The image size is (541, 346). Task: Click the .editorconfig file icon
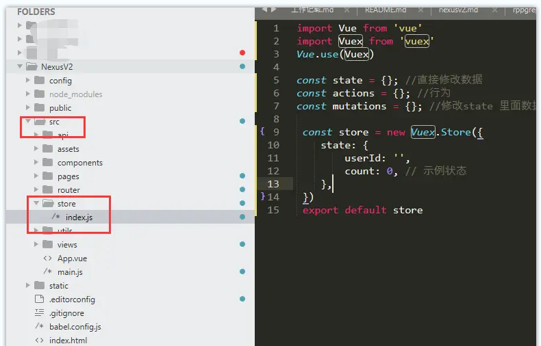[39, 300]
